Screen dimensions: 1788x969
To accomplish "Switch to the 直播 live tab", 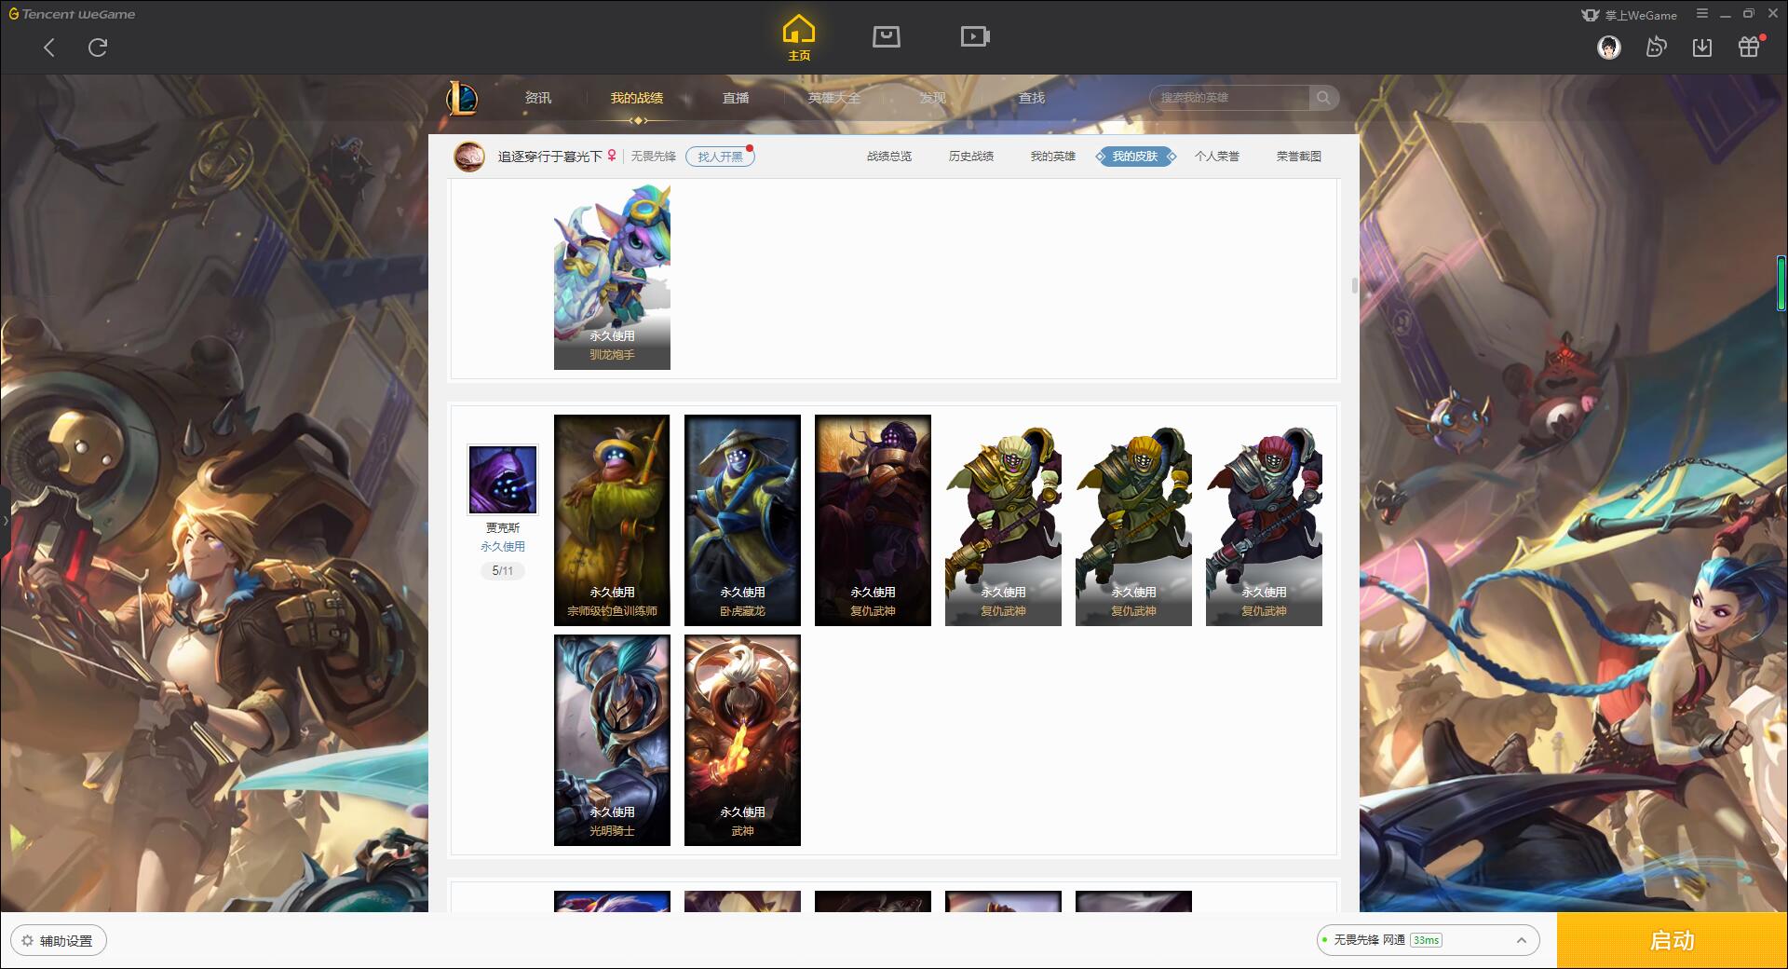I will click(736, 98).
